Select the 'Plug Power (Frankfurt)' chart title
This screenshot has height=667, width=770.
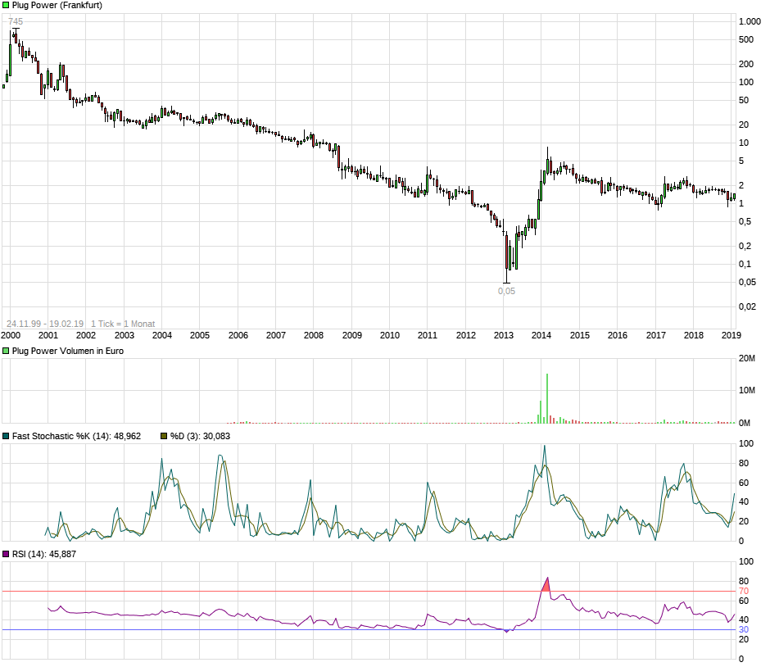[x=57, y=6]
